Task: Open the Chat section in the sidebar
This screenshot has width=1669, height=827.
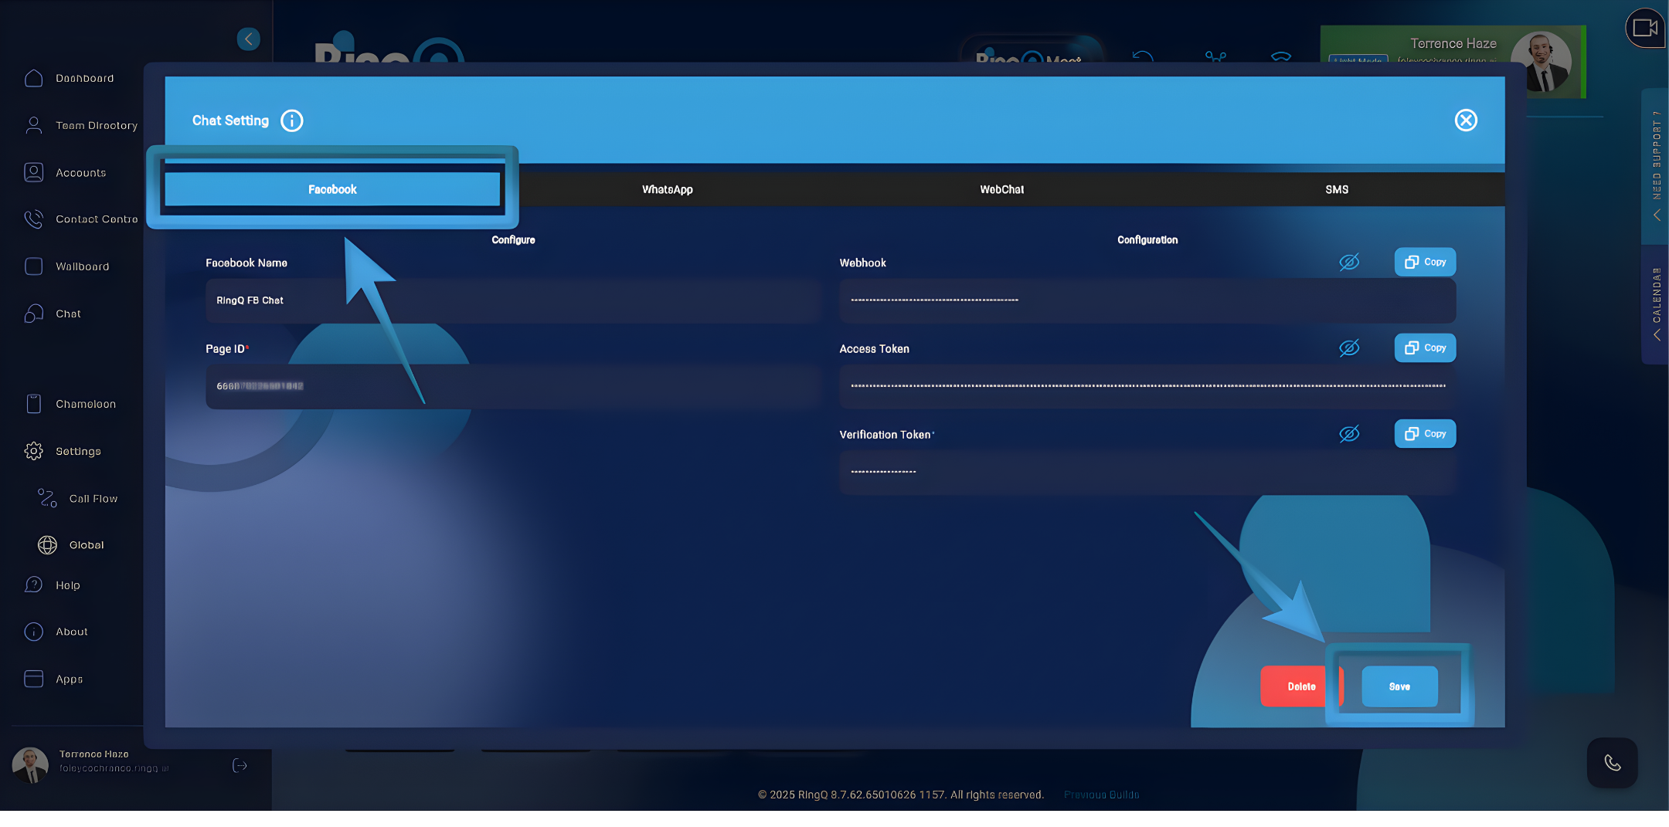Action: pyautogui.click(x=68, y=314)
